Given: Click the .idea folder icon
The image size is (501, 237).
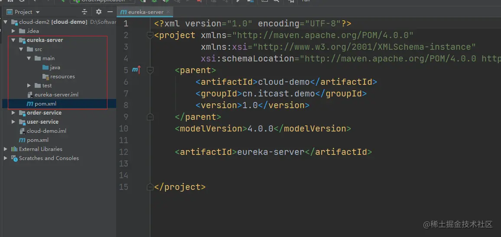Looking at the screenshot, I should tap(22, 31).
